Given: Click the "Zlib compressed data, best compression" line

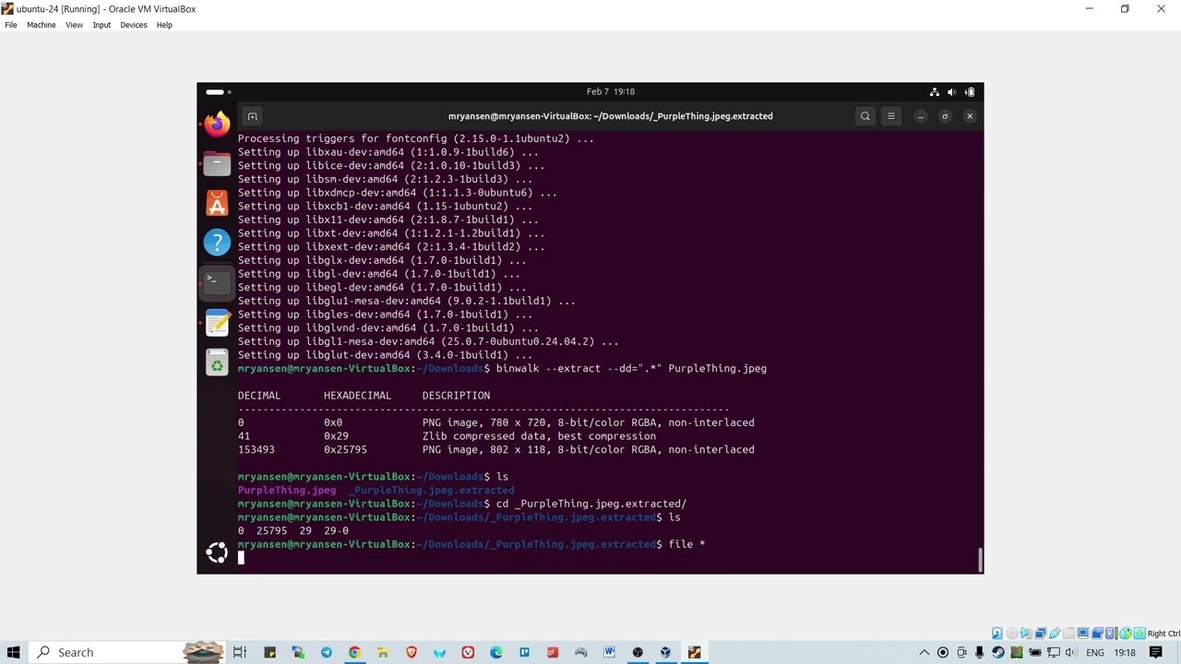Looking at the screenshot, I should [x=539, y=436].
